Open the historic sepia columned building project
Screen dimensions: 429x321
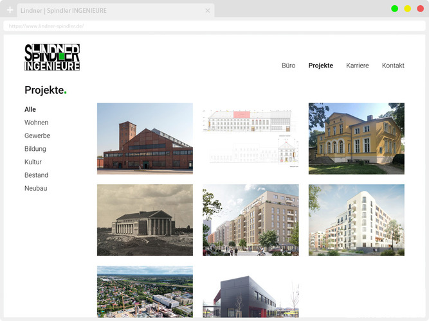click(x=145, y=220)
